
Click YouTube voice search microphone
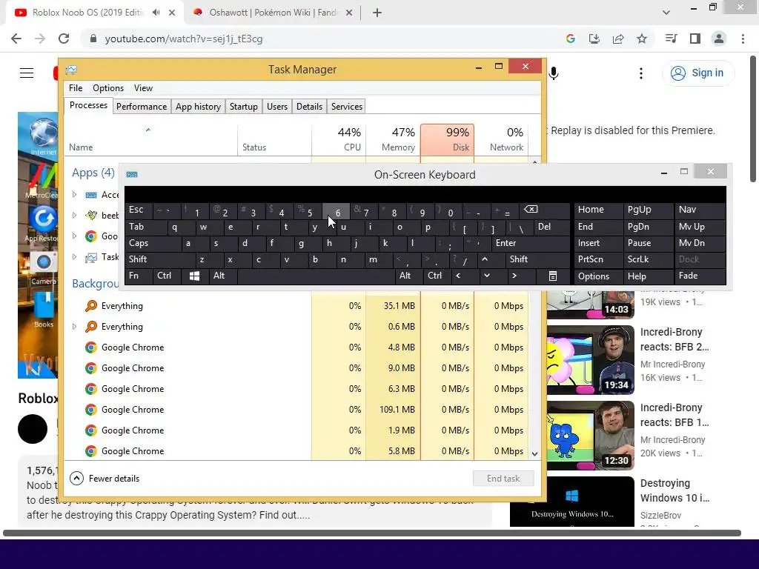(x=554, y=73)
